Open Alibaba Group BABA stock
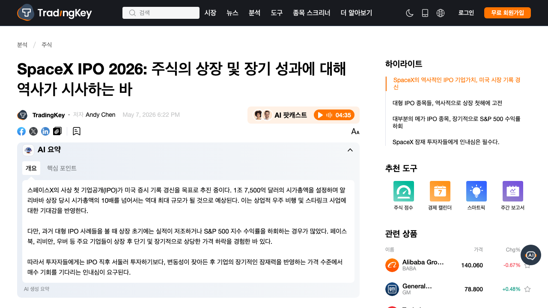 tap(423, 265)
